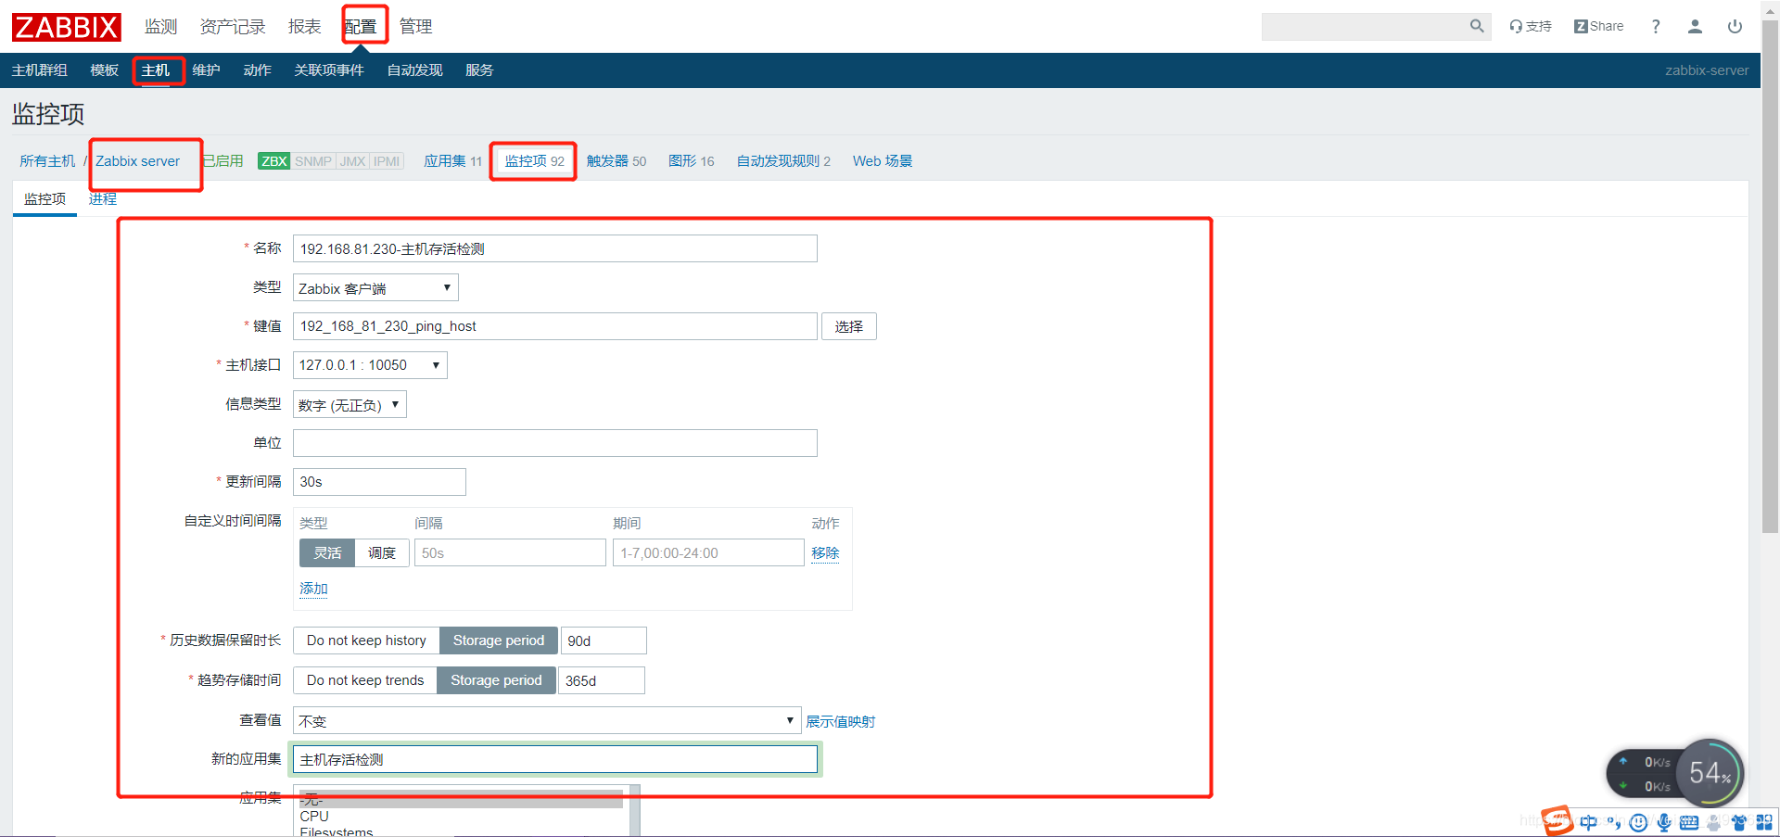
Task: Open the 支持 support link
Action: tap(1531, 26)
